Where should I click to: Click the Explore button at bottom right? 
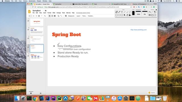[152, 93]
